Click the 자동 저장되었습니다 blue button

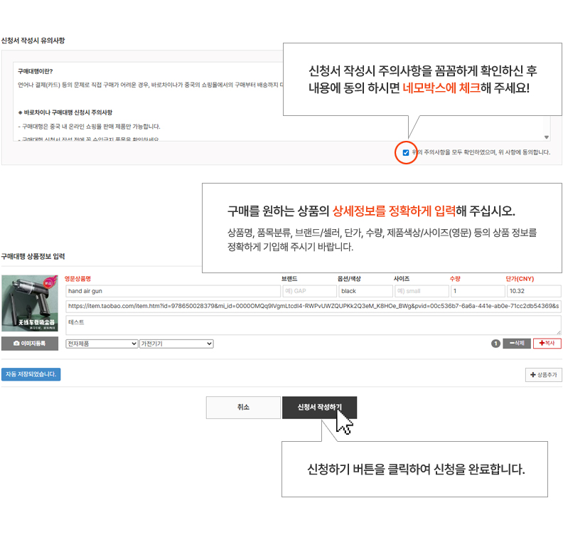tap(31, 374)
